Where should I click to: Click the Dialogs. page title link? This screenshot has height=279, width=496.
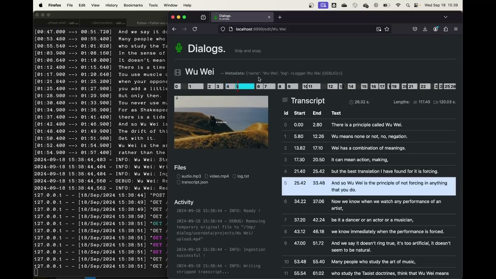pyautogui.click(x=207, y=48)
